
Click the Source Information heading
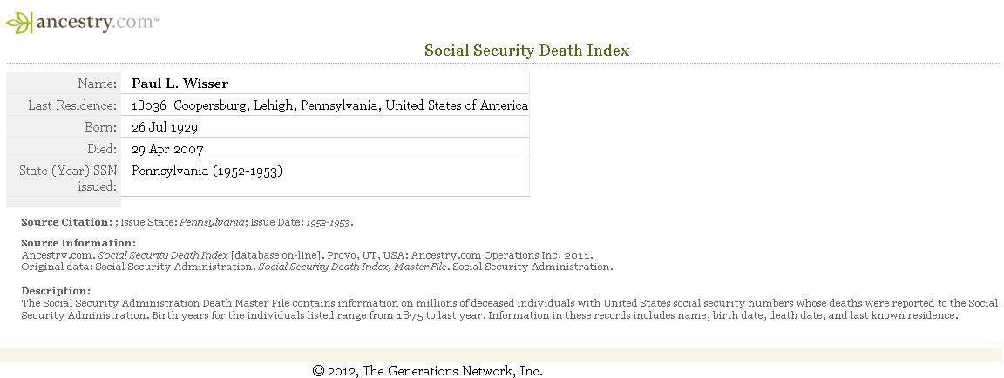tap(78, 243)
